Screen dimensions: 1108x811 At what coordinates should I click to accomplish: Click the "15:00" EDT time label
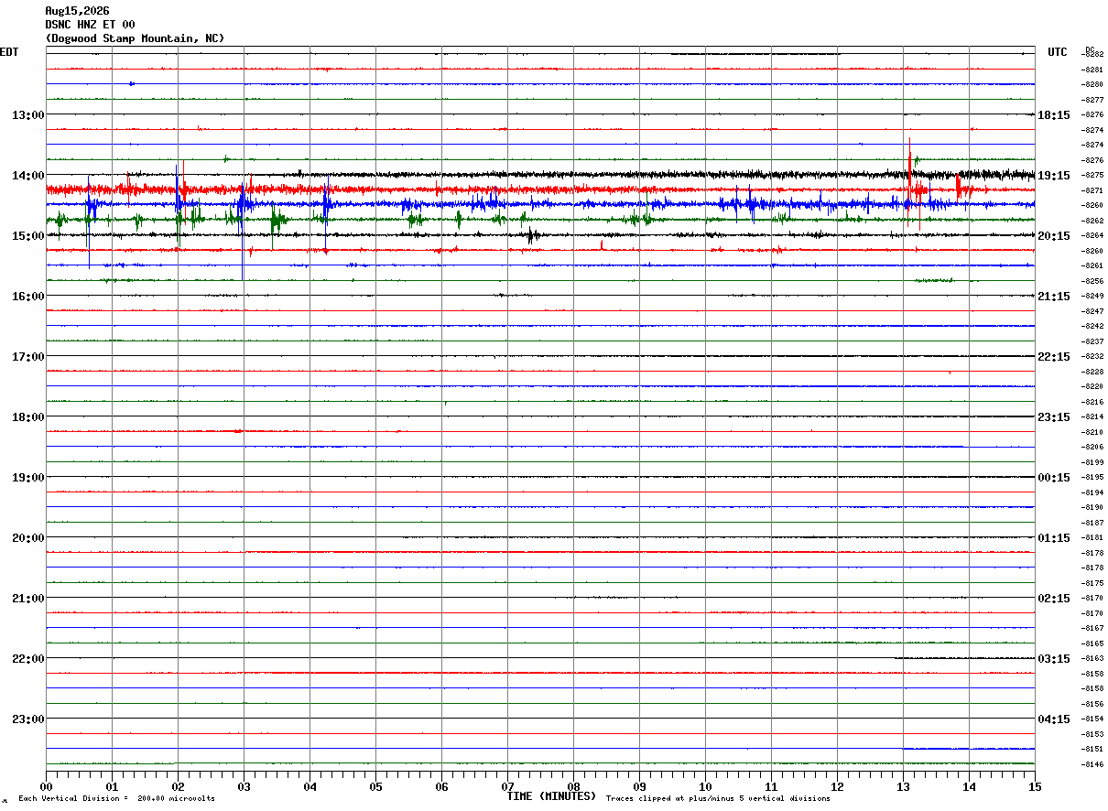pos(28,236)
